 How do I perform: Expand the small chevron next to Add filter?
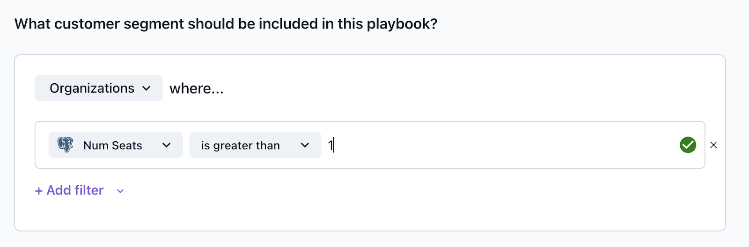coord(120,191)
